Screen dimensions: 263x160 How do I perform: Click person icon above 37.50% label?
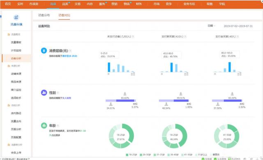tap(217, 104)
